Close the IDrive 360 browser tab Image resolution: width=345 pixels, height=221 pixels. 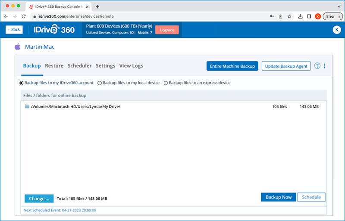[87, 7]
